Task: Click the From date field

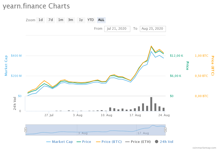Action: (117, 29)
